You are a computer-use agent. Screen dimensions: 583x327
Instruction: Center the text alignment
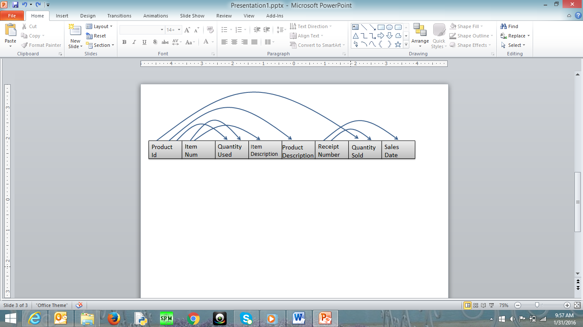234,42
